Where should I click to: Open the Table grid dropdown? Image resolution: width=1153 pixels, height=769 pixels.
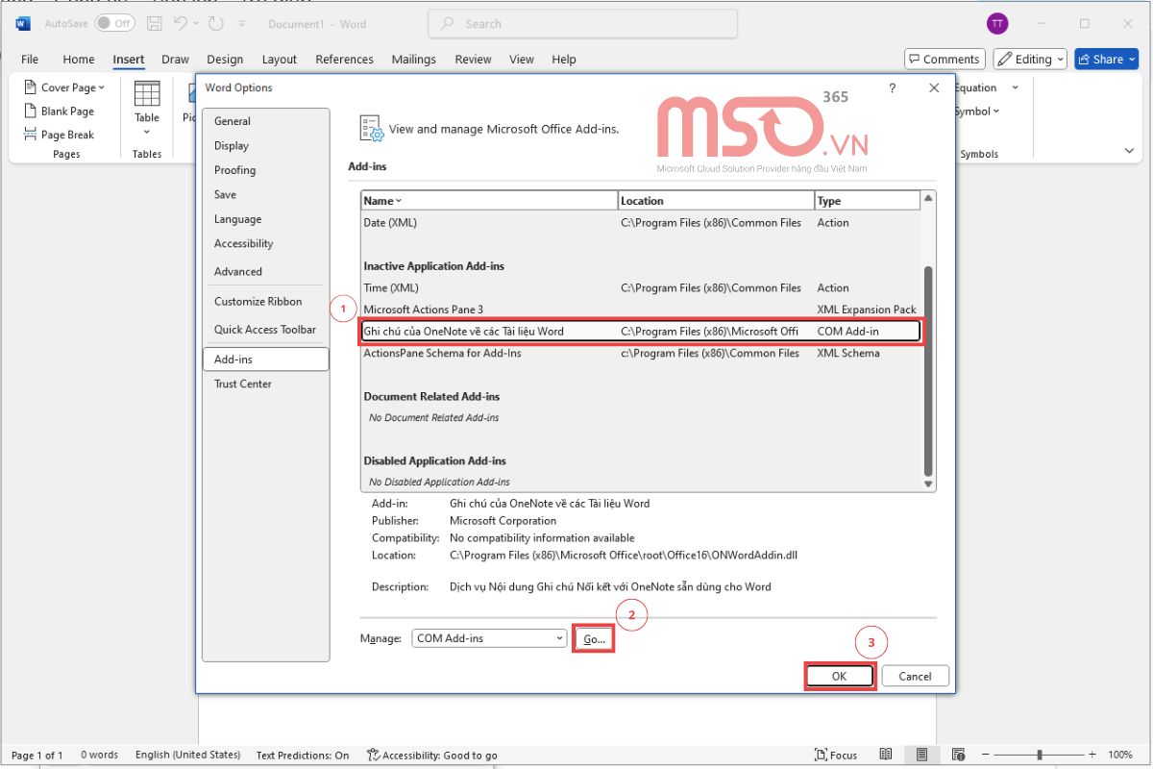pos(147,106)
